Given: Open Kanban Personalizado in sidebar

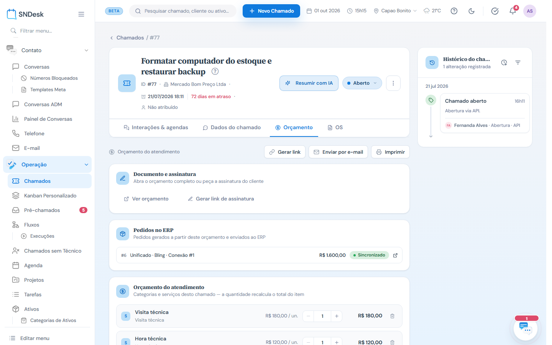Looking at the screenshot, I should tap(50, 195).
